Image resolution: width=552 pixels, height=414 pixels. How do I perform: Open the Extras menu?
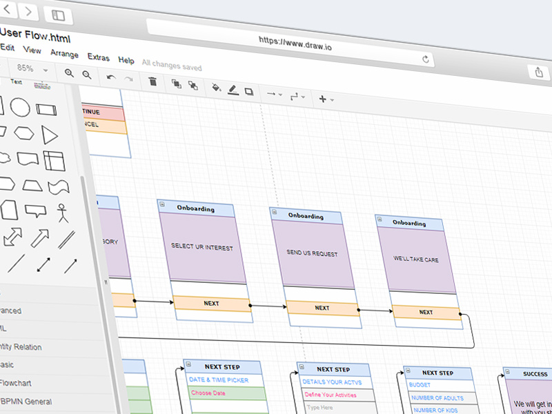pos(98,57)
